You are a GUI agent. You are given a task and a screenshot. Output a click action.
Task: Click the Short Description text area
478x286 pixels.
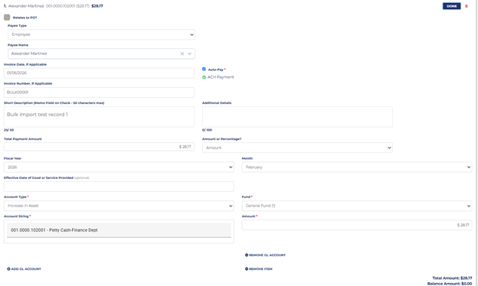click(99, 117)
